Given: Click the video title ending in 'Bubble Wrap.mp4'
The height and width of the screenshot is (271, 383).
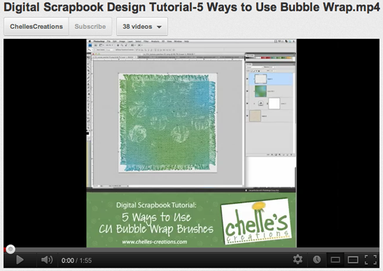Looking at the screenshot, I should (x=191, y=7).
